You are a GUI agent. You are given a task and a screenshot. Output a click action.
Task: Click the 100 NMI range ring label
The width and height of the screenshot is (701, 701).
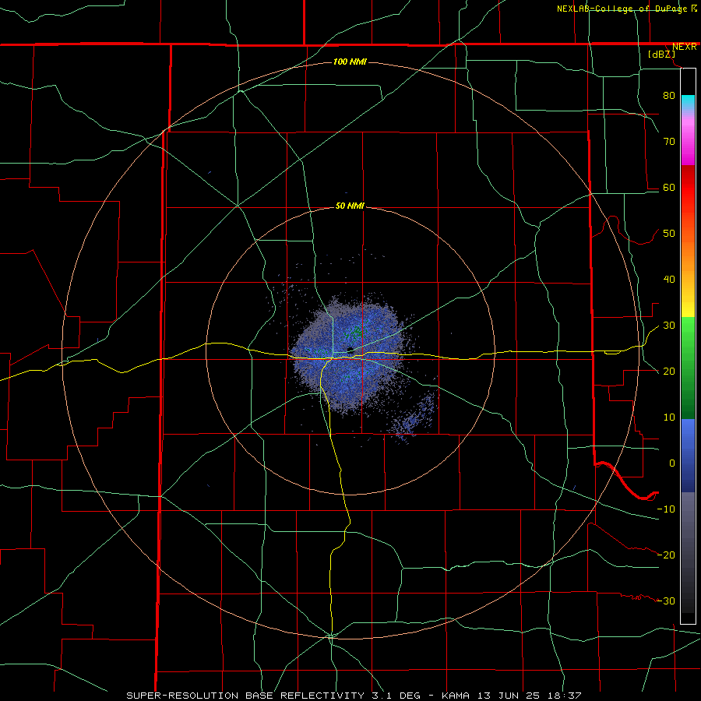(350, 62)
